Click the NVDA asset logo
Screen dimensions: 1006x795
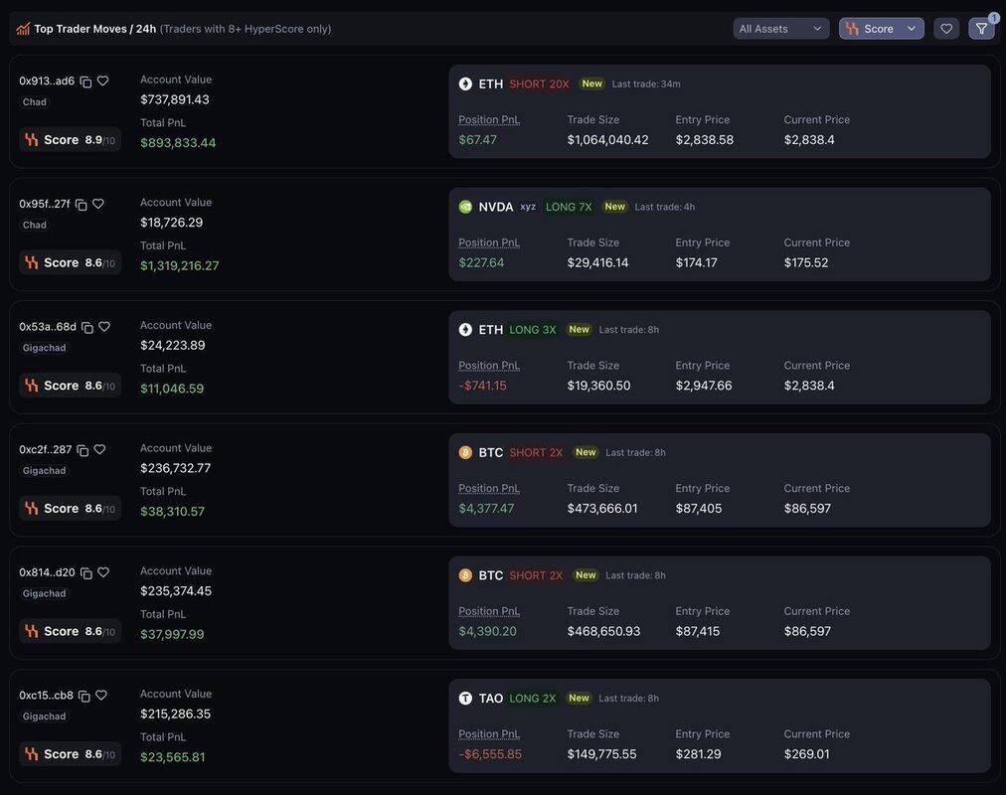(x=465, y=207)
